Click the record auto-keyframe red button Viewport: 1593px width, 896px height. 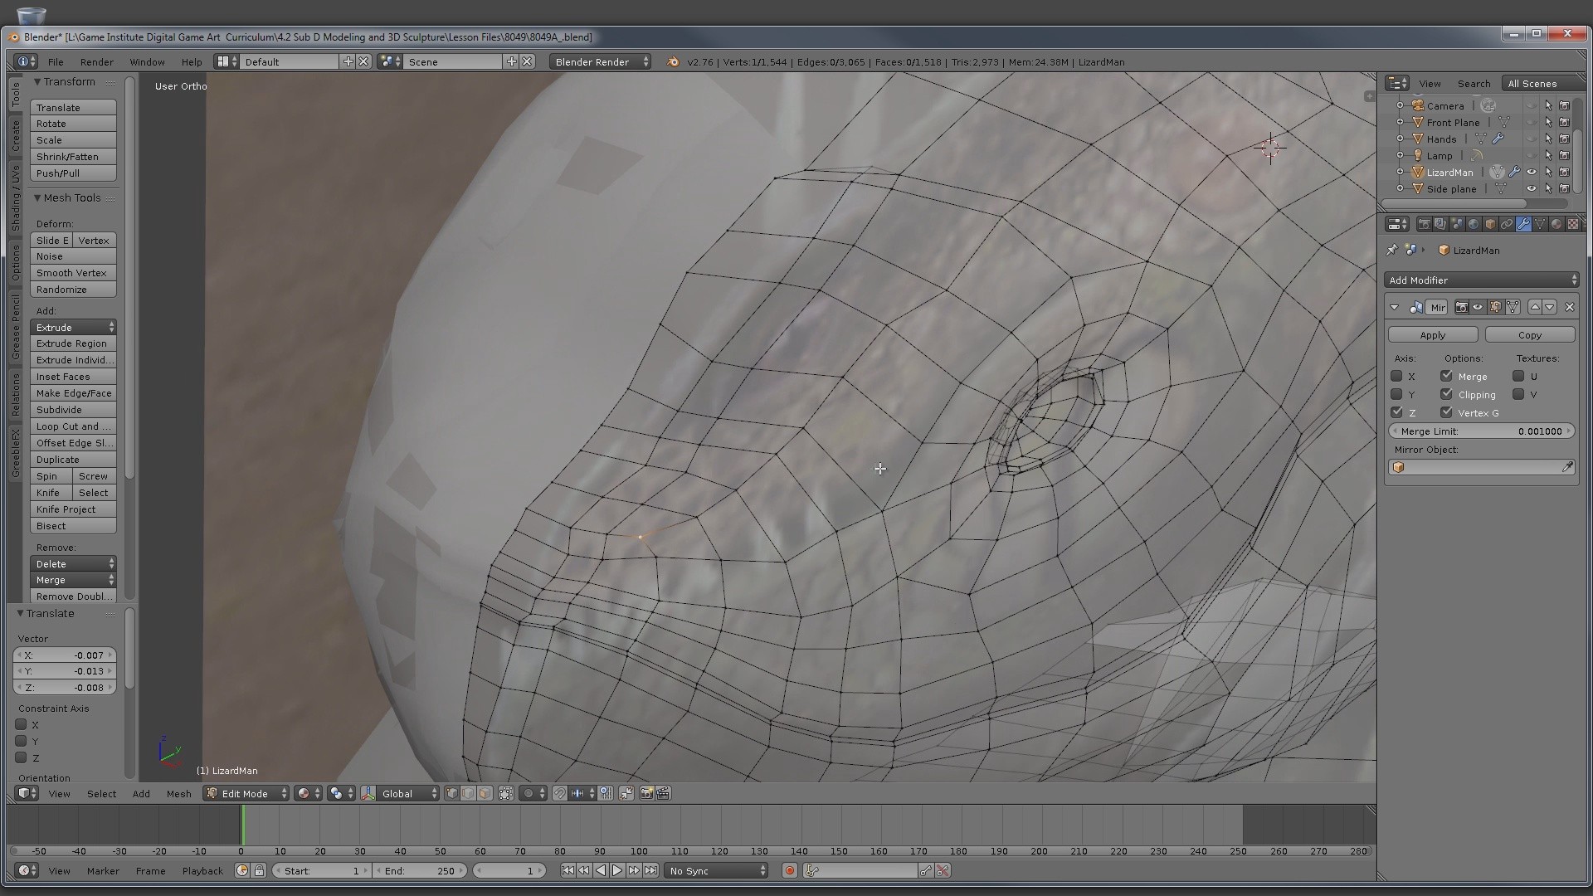(x=790, y=870)
